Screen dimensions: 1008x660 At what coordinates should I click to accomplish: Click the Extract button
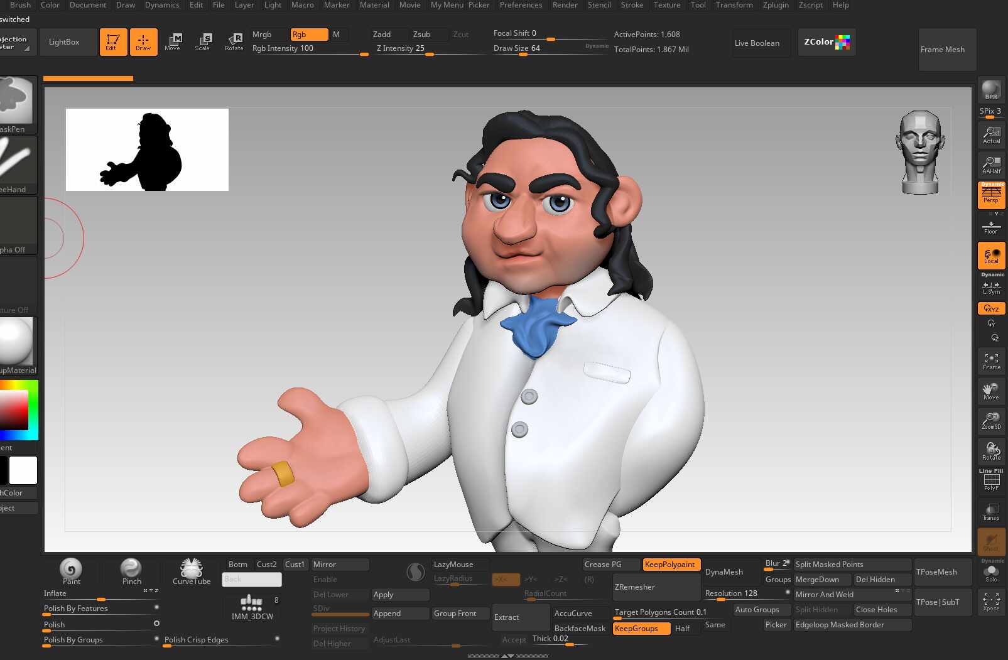(521, 617)
